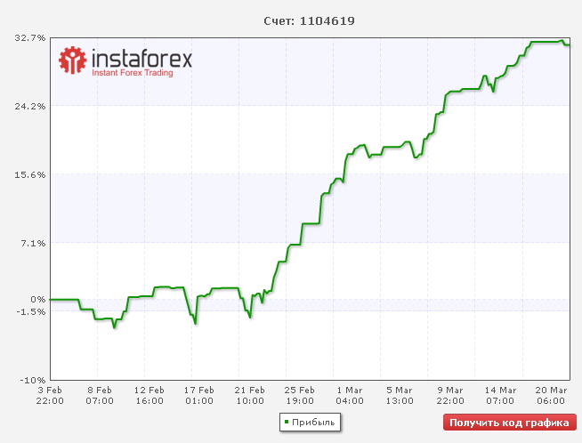582x443 pixels.
Task: Click the '14 Mar 07:00' x-axis label
Action: coord(500,396)
